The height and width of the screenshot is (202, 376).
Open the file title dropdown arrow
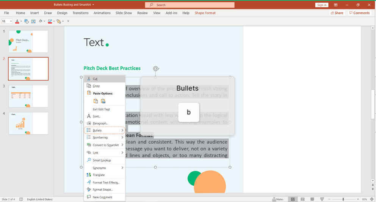[x=93, y=5]
